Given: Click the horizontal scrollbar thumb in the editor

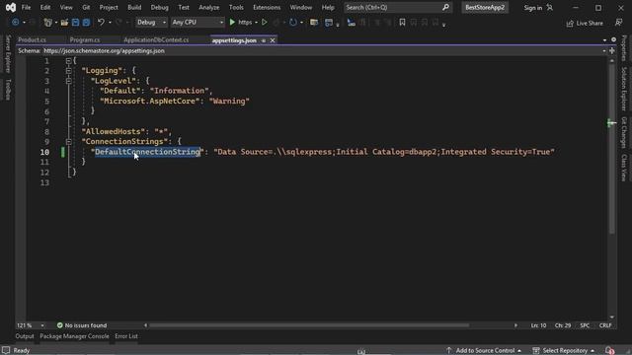Looking at the screenshot, I should (x=309, y=325).
